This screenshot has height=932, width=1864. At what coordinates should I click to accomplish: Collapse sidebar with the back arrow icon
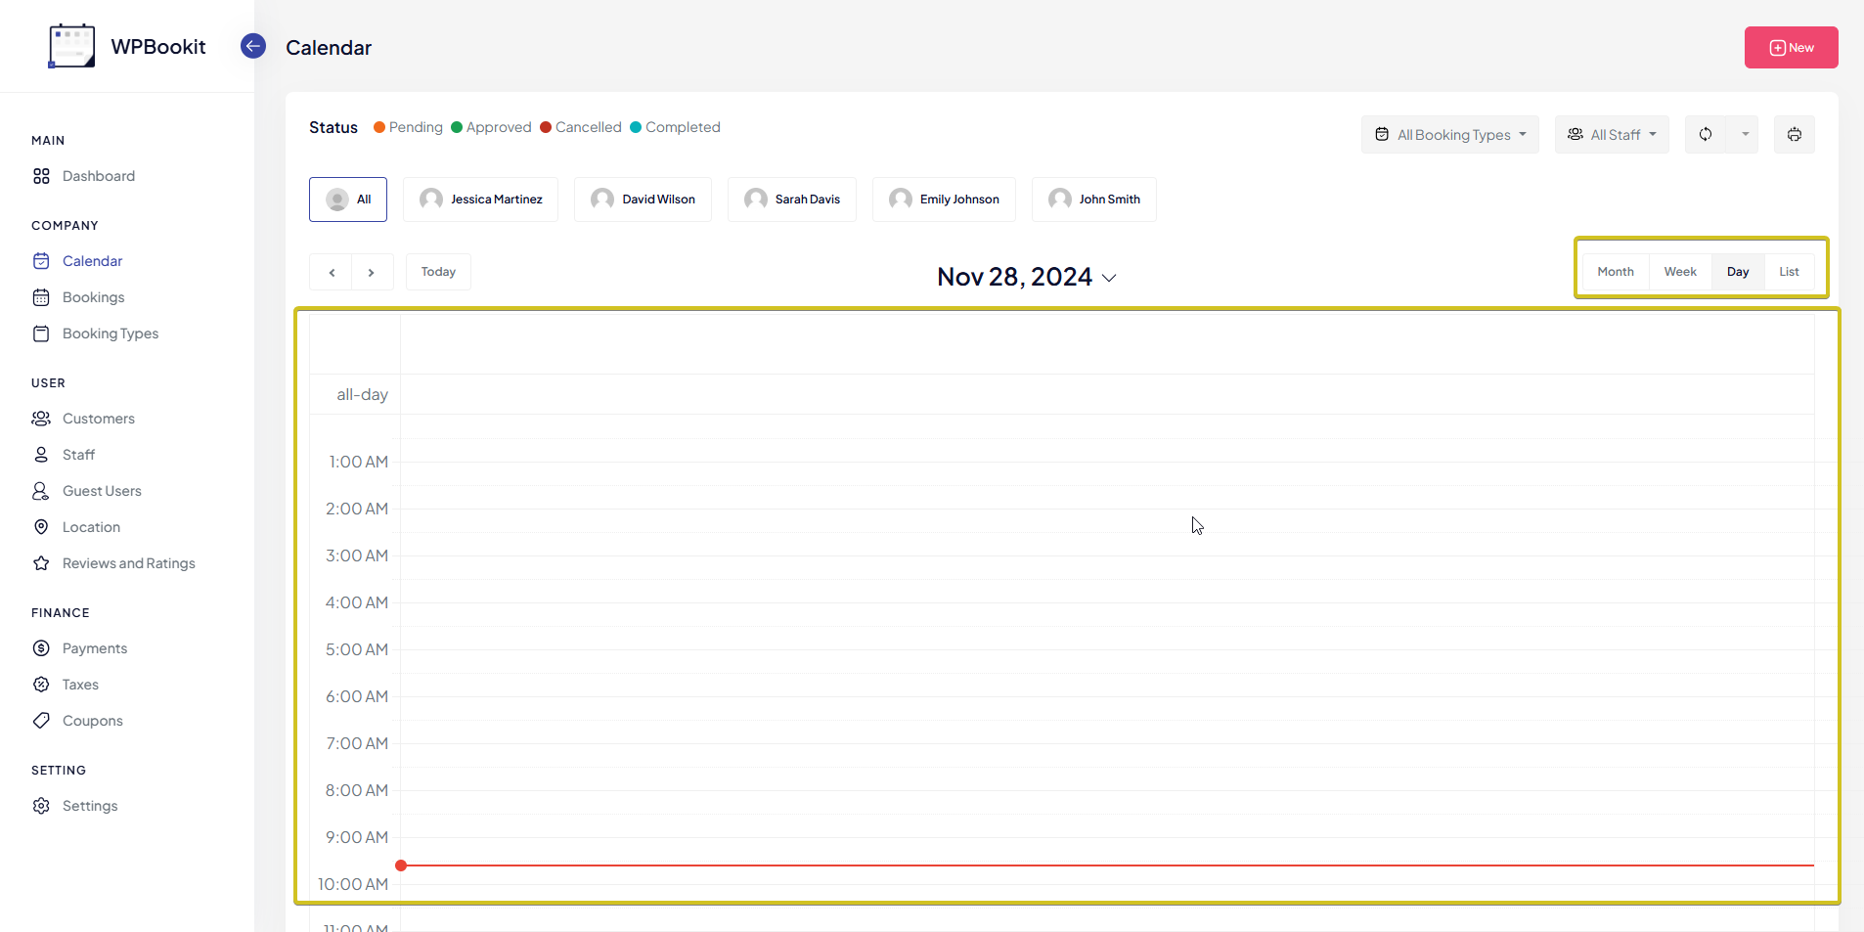click(x=253, y=46)
